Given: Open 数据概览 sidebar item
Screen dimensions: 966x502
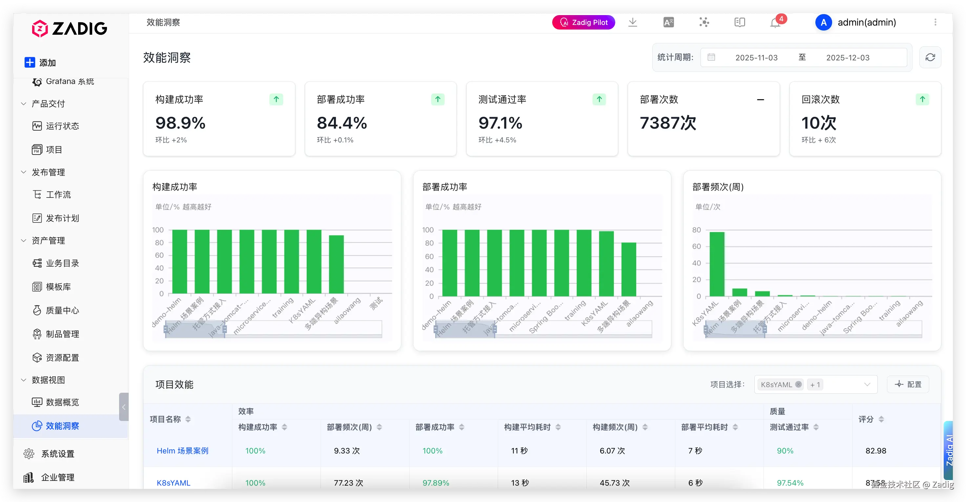Looking at the screenshot, I should (62, 402).
